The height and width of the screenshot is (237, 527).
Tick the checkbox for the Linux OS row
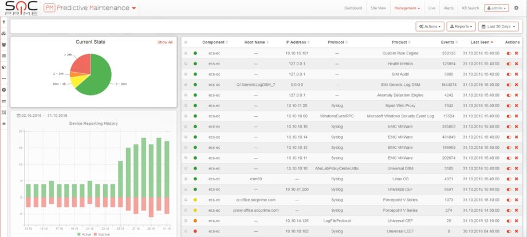click(186, 179)
